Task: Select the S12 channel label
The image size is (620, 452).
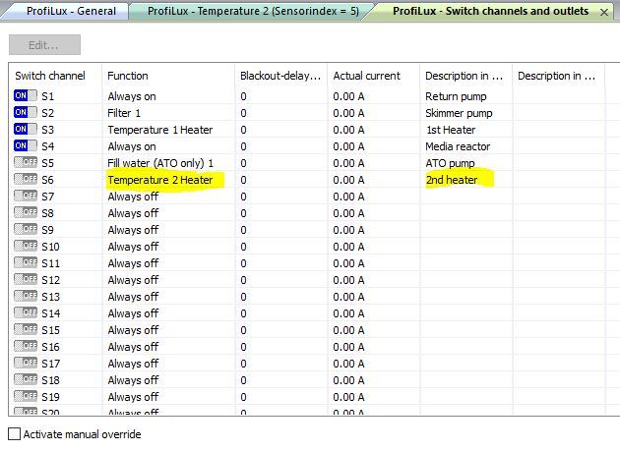Action: click(x=50, y=280)
